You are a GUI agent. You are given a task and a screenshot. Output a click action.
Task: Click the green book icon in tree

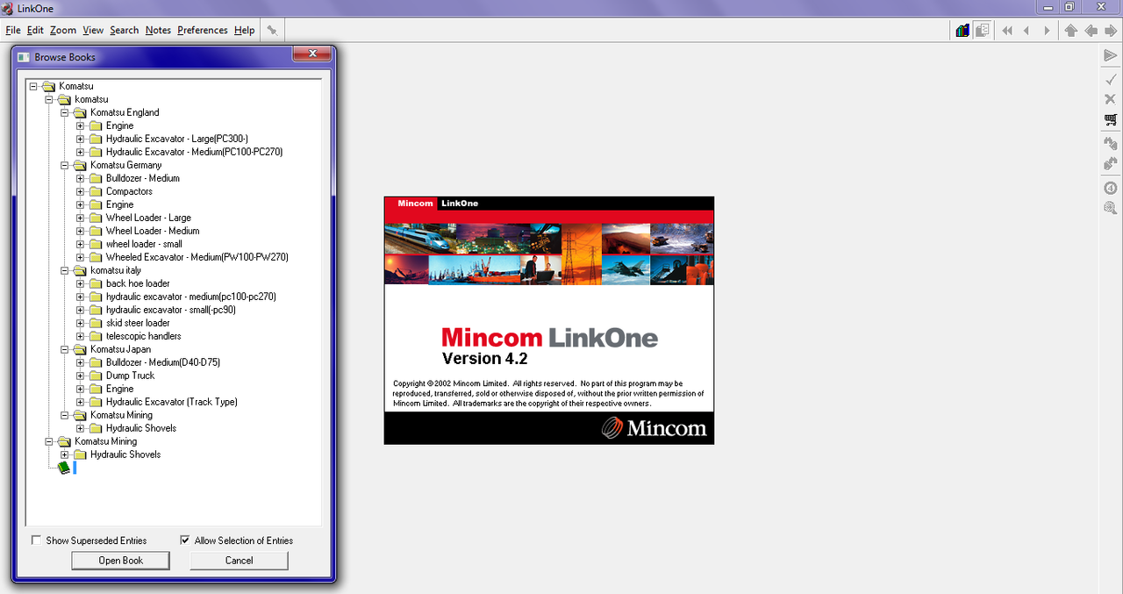tap(64, 468)
